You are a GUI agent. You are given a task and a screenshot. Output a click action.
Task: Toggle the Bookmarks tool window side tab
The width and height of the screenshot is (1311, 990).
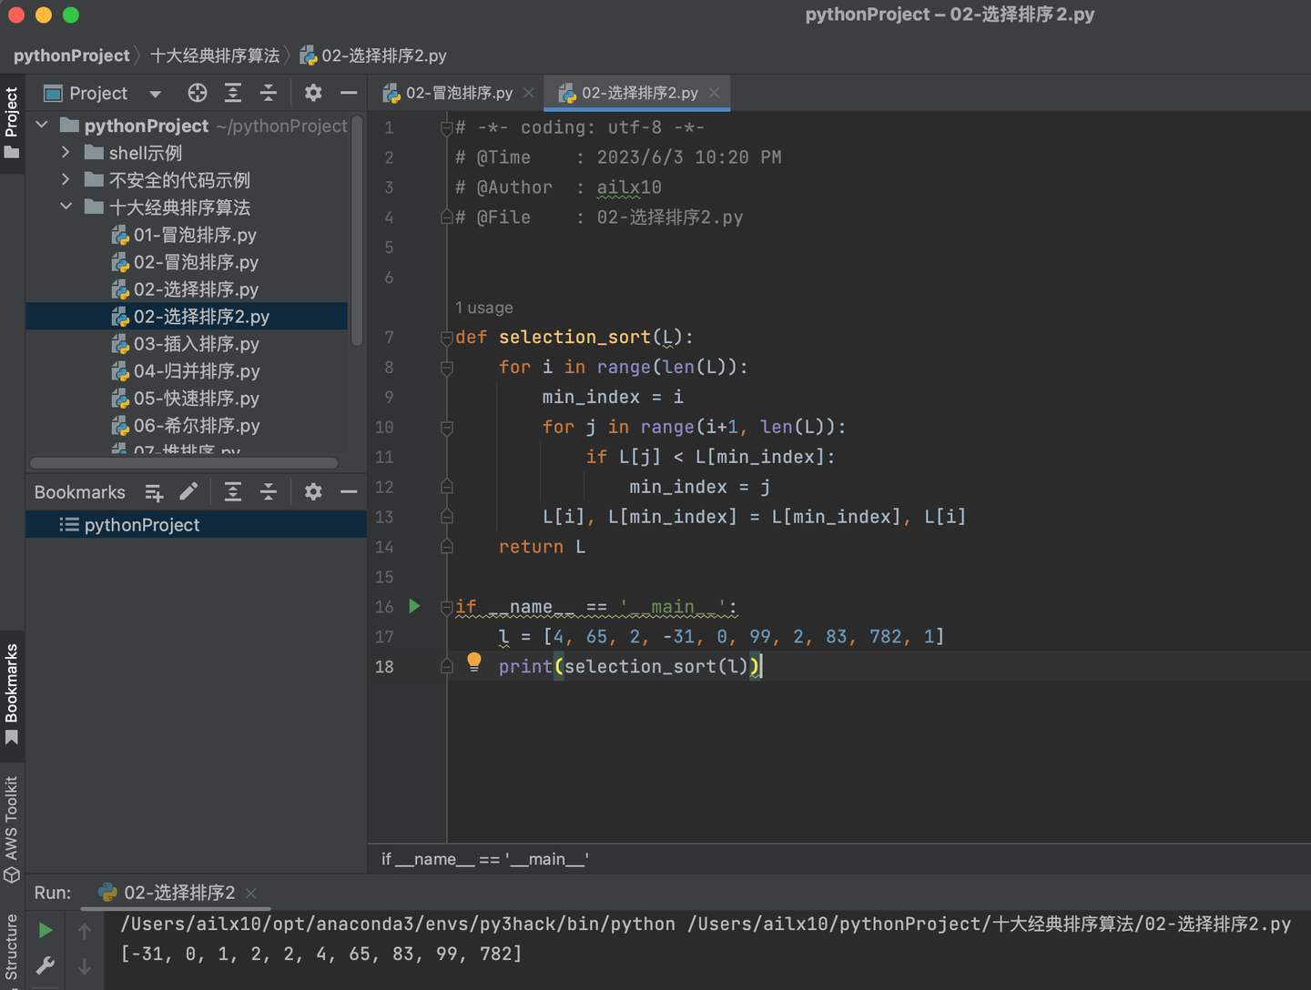point(12,694)
